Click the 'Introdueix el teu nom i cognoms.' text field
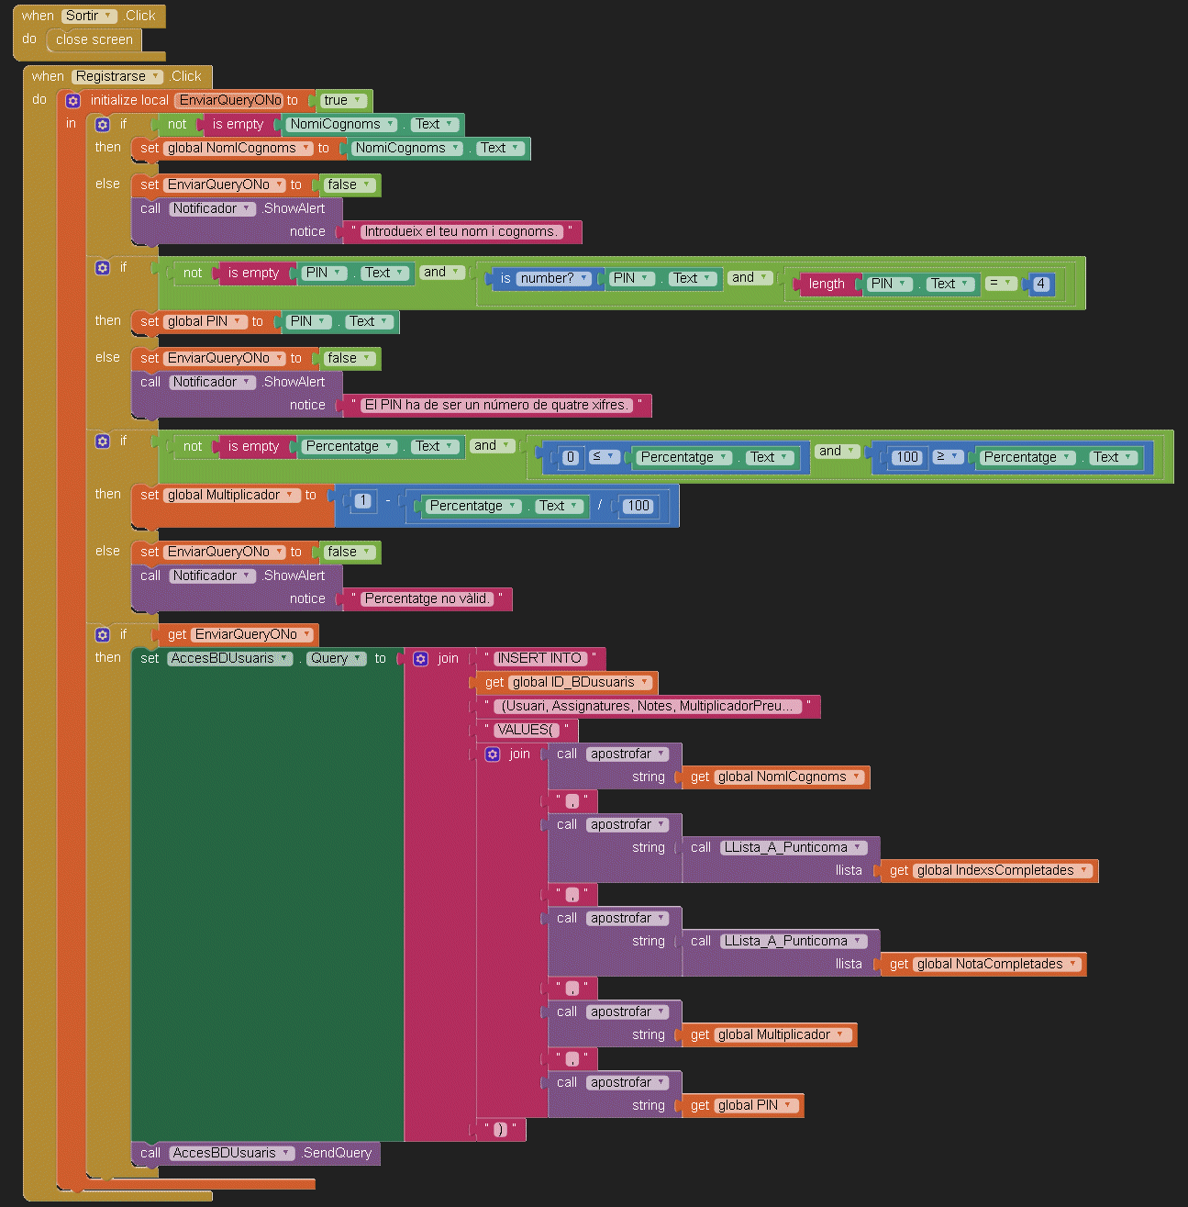The image size is (1188, 1207). pos(460,232)
